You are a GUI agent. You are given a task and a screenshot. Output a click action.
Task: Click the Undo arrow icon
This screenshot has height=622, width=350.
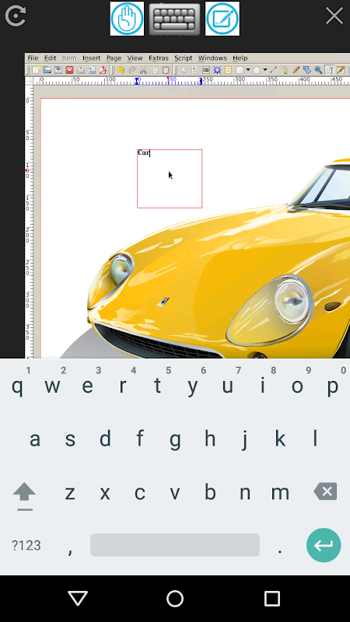[121, 70]
